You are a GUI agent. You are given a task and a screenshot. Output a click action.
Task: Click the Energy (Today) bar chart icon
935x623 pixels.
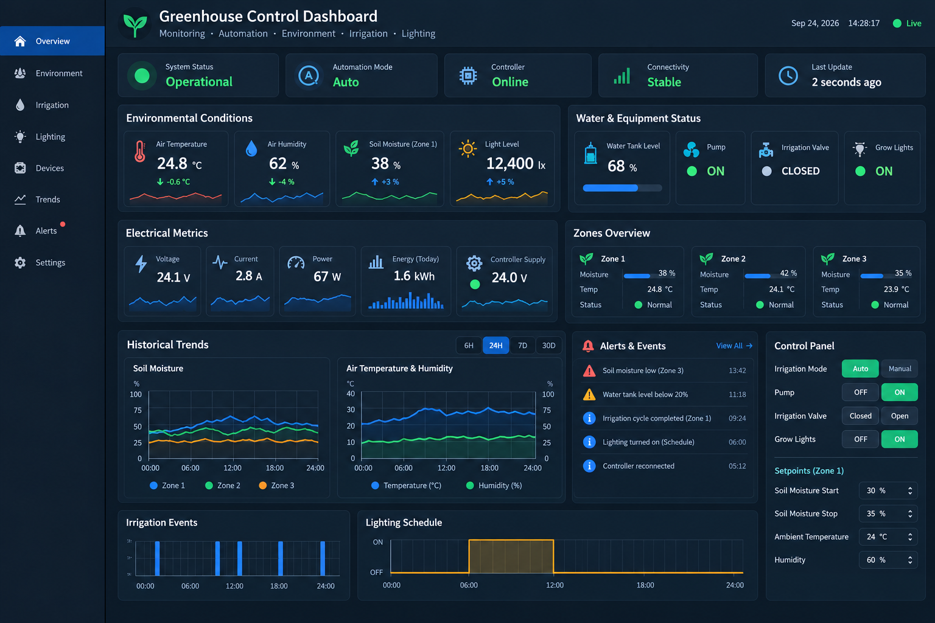tap(376, 262)
